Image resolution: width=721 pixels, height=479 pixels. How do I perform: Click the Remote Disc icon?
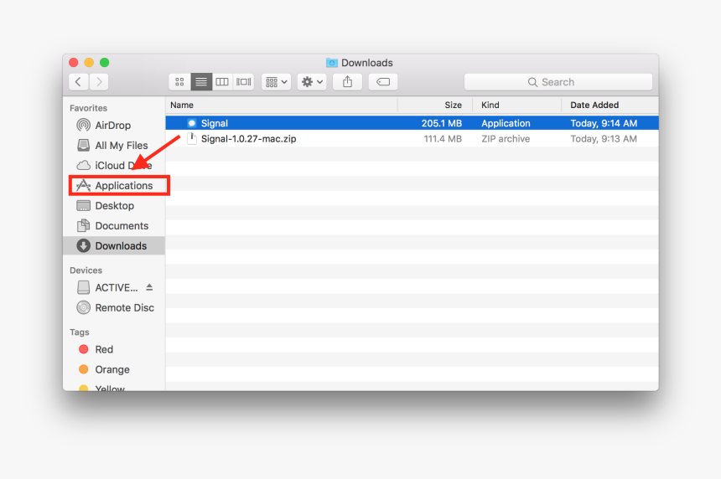click(83, 307)
